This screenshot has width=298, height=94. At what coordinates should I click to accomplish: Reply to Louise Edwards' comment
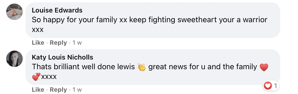[58, 43]
